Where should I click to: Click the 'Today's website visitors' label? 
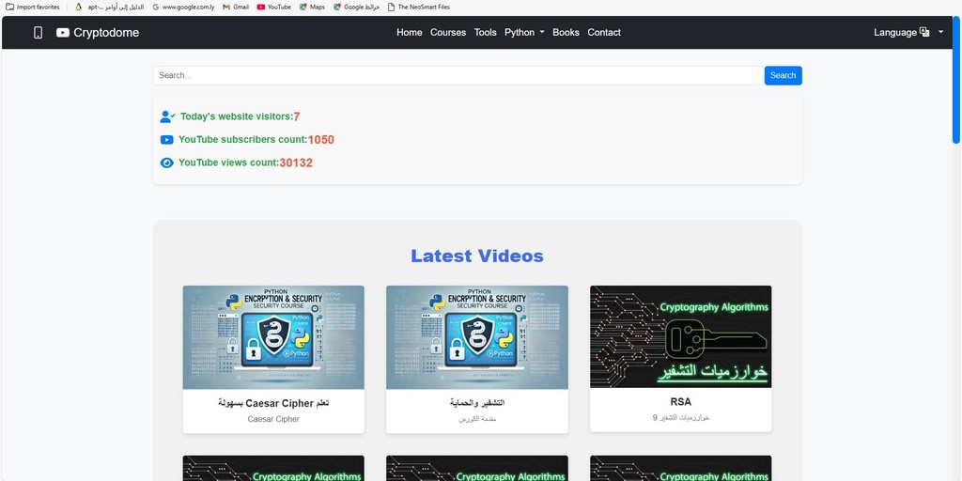tap(237, 116)
